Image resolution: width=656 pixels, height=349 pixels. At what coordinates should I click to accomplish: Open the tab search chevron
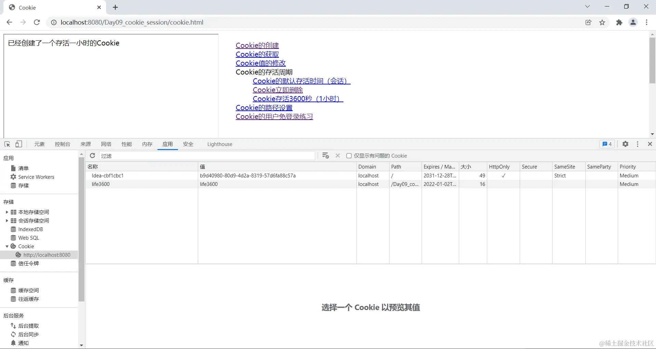[x=587, y=6]
